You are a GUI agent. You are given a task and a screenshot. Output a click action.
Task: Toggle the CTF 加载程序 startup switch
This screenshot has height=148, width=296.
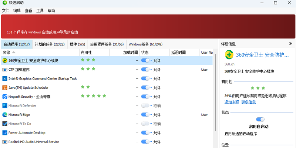[145, 70]
